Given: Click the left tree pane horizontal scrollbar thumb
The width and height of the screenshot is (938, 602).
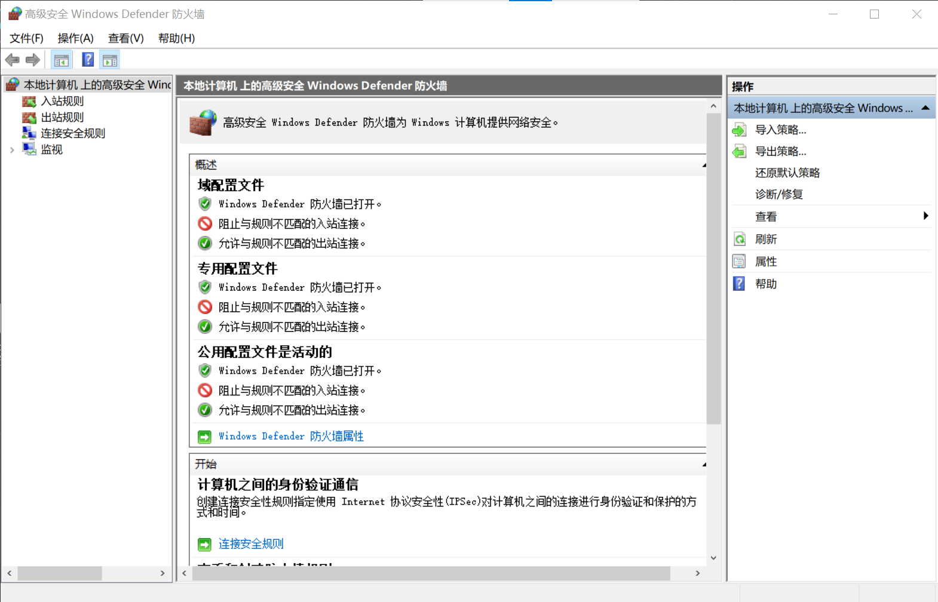Looking at the screenshot, I should 60,573.
